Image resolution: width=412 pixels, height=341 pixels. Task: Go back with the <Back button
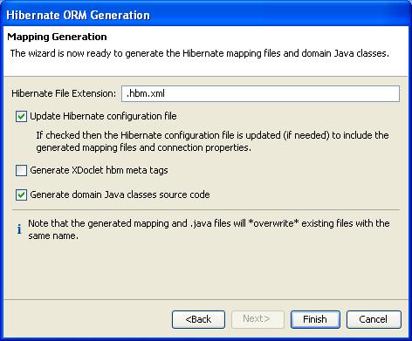tap(198, 319)
